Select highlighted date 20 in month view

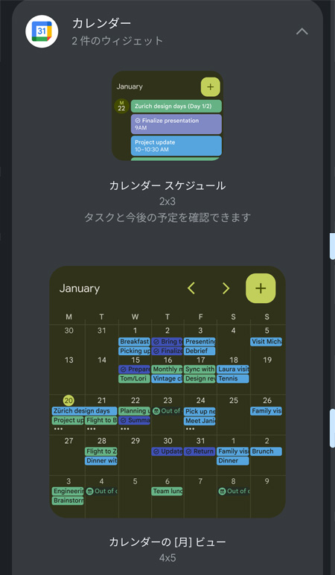[68, 401]
